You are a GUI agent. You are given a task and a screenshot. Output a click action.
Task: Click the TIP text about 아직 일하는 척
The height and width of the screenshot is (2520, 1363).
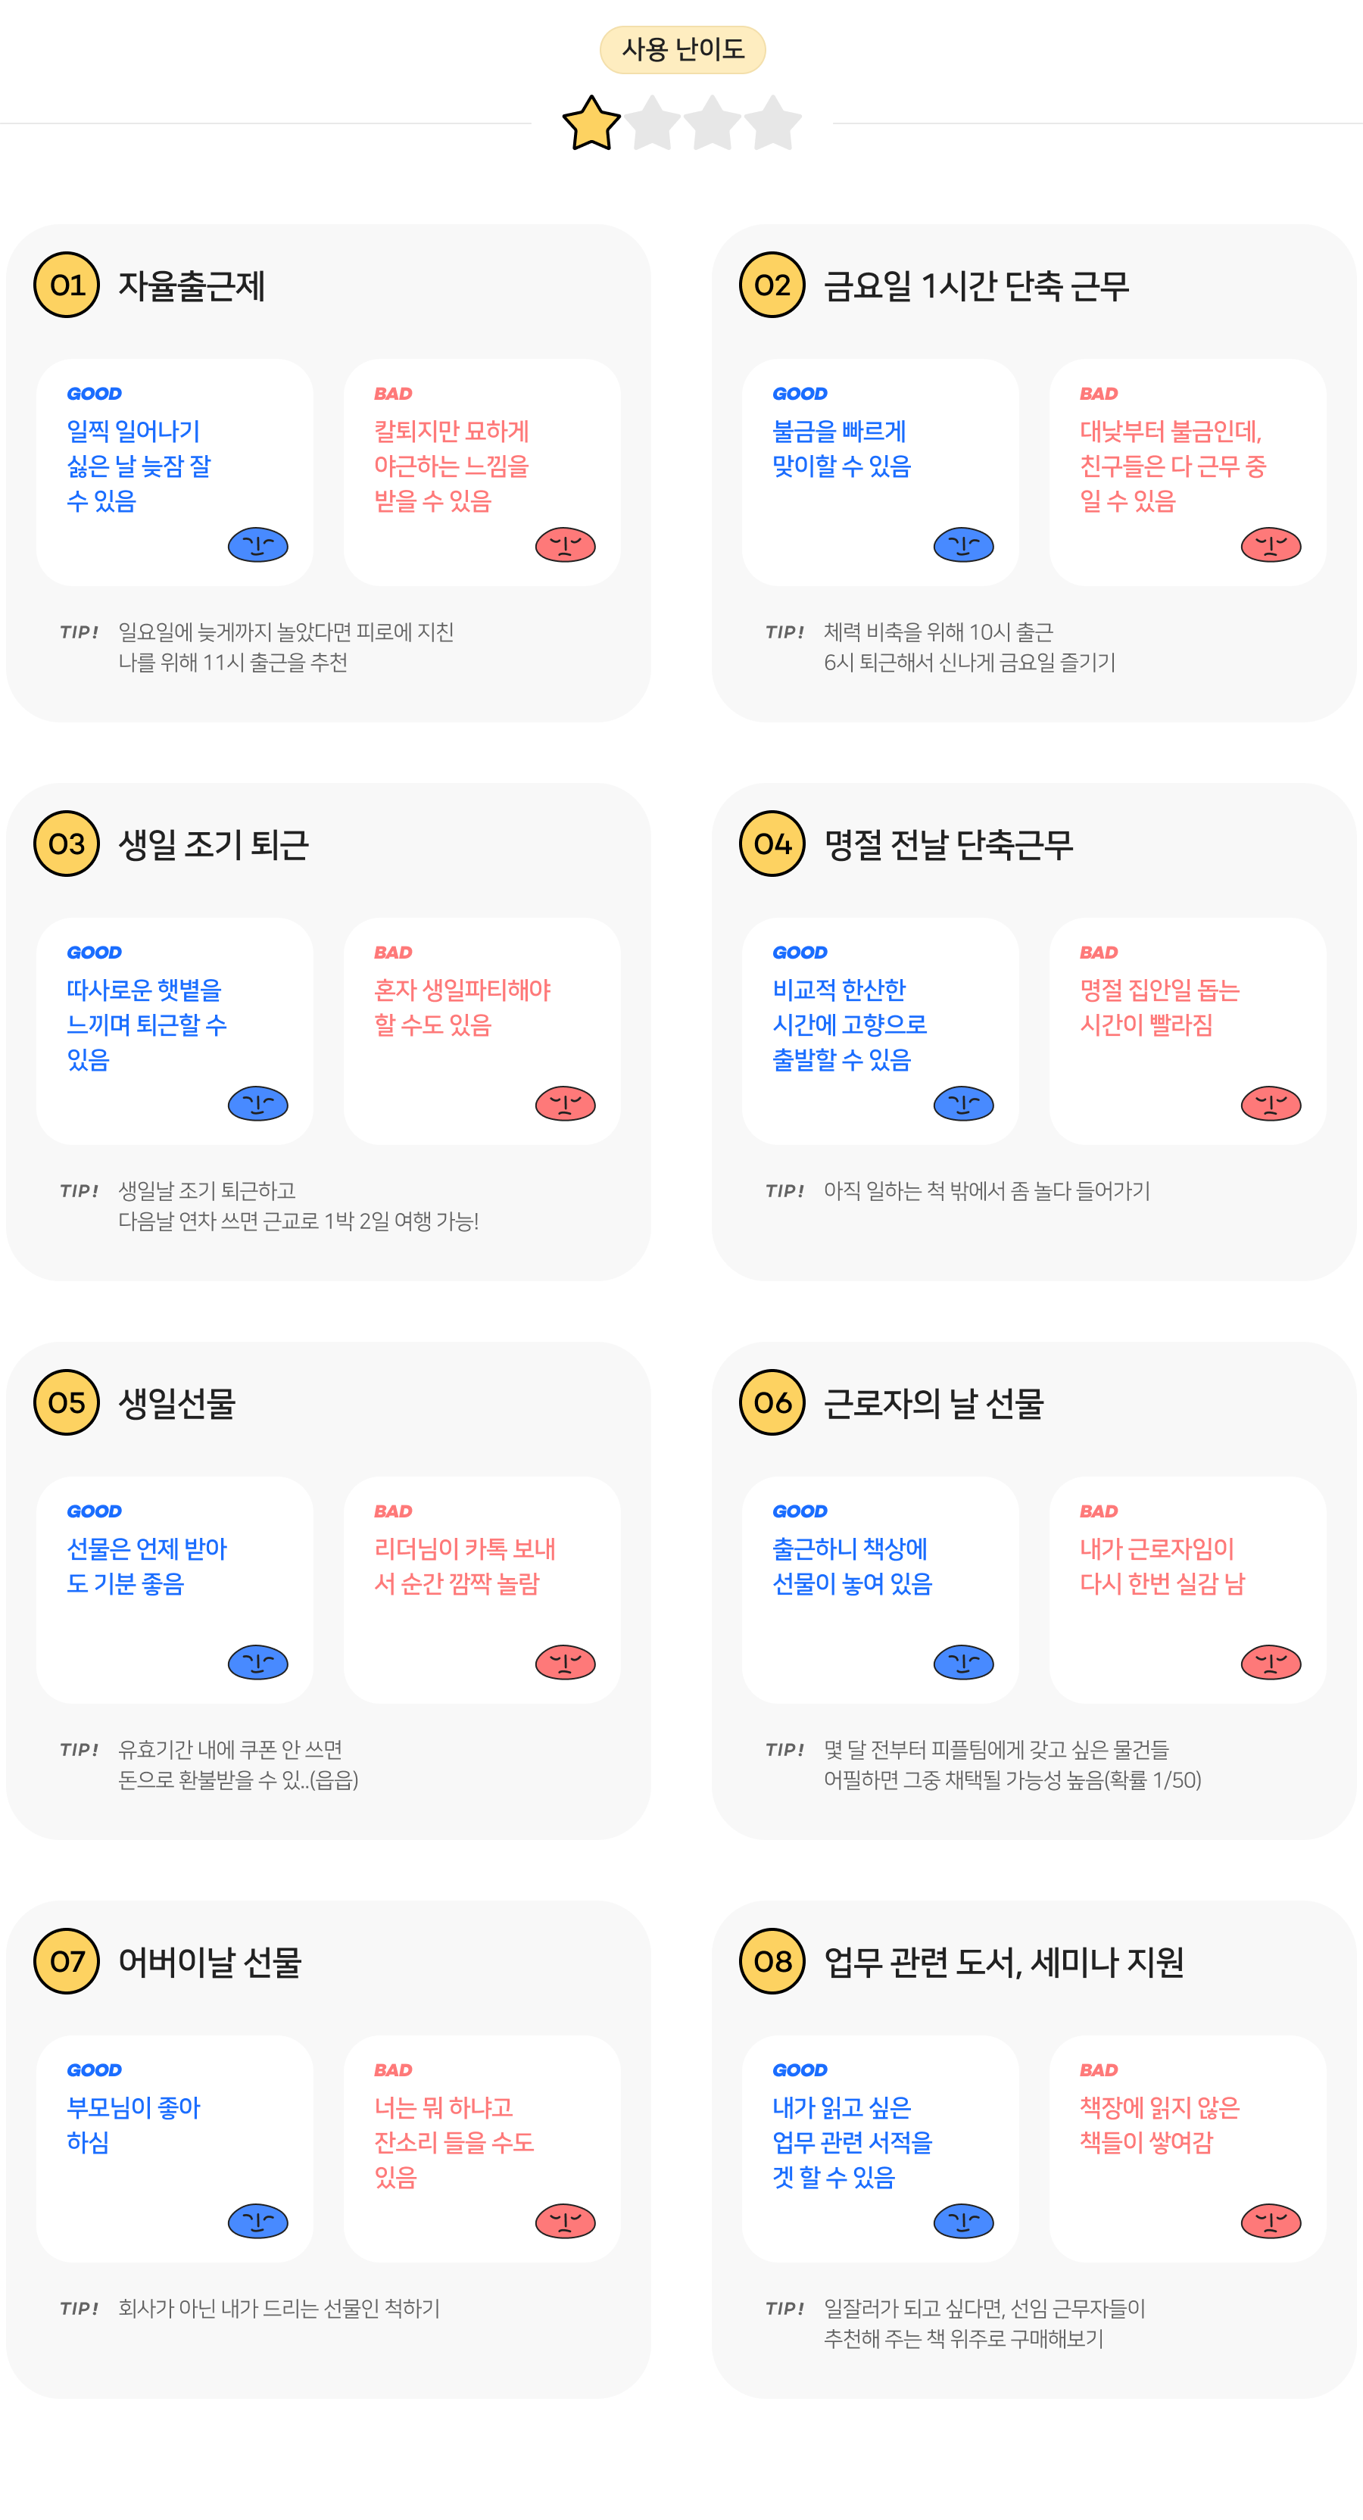coord(987,1190)
